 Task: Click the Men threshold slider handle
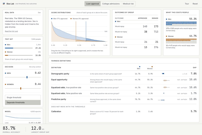pyautogui.click(x=27, y=77)
